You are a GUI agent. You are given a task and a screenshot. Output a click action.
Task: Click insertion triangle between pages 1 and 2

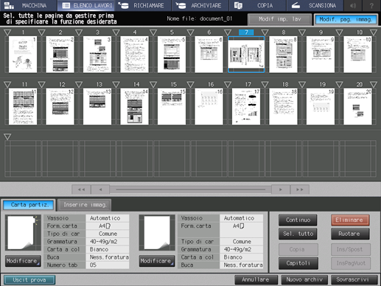click(42, 32)
